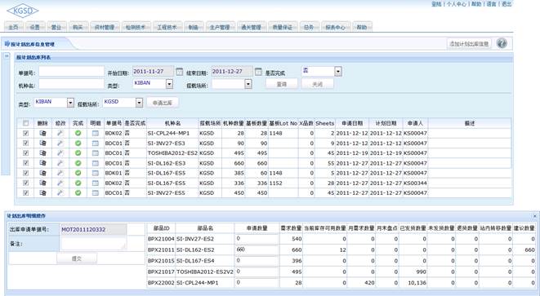Screen dimensions: 540x296
Task: Click the 查询 search button
Action: pyautogui.click(x=282, y=84)
